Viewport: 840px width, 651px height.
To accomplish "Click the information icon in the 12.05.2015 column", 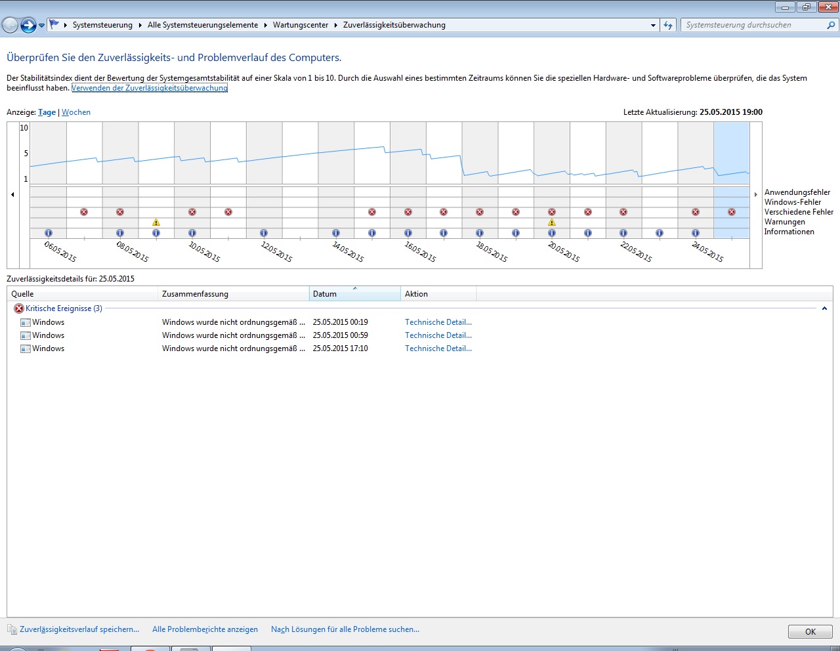I will tap(264, 233).
